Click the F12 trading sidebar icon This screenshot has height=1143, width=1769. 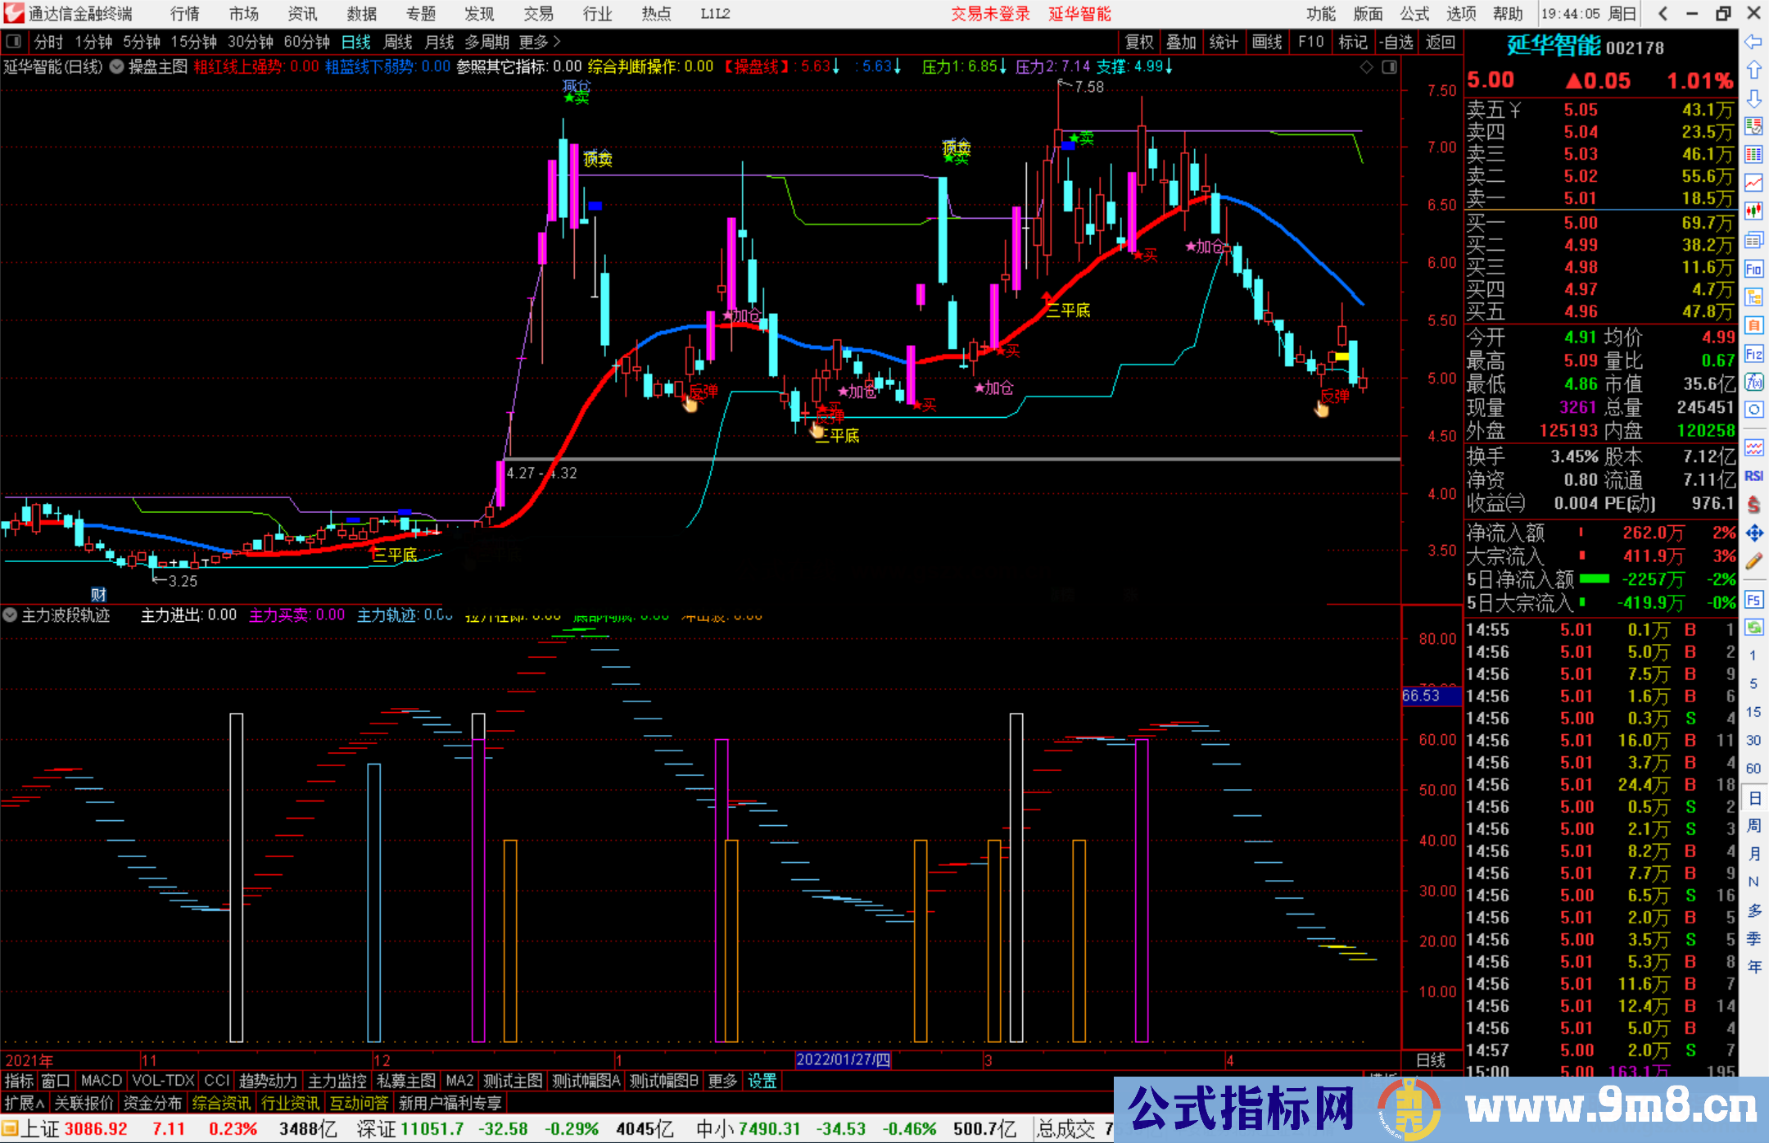pos(1753,354)
